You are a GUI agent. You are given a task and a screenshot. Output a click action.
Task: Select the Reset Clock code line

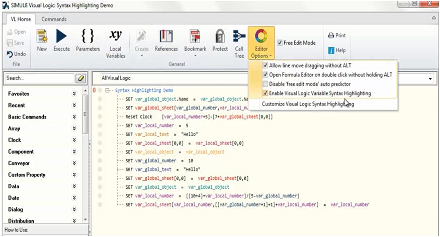click(199, 117)
